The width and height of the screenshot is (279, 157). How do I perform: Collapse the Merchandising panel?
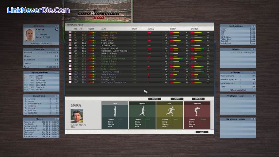(x=252, y=26)
